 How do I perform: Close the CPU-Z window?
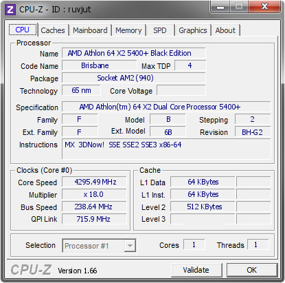point(264,7)
